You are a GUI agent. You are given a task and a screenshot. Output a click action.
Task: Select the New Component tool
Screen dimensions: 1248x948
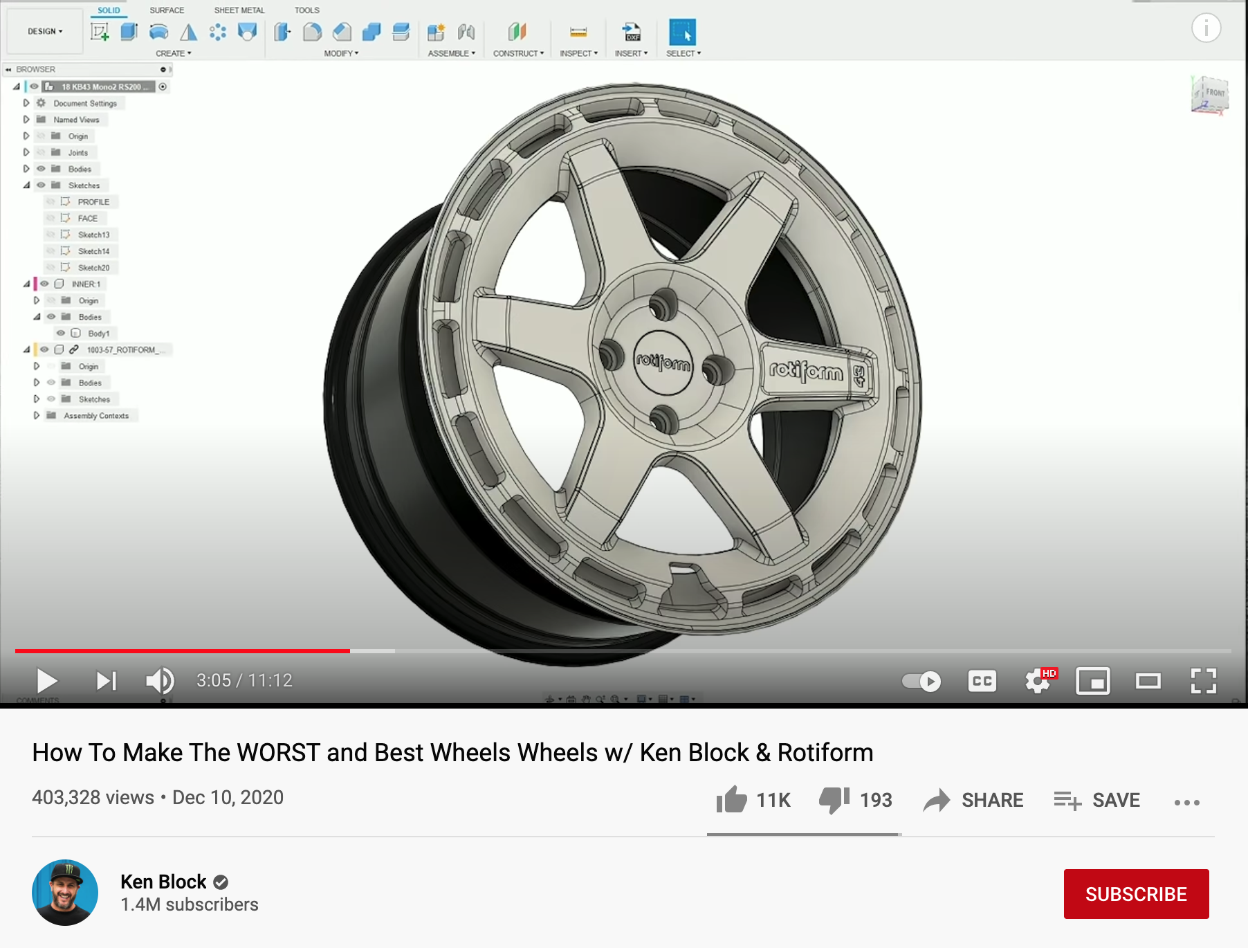(x=436, y=32)
